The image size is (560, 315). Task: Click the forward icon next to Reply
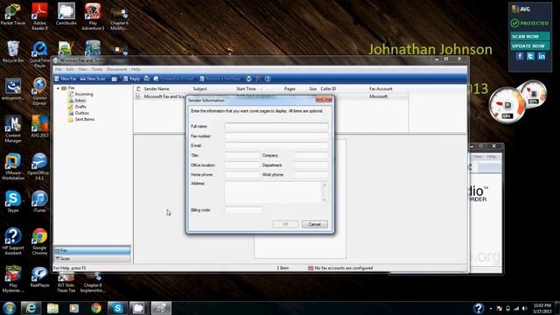[147, 79]
